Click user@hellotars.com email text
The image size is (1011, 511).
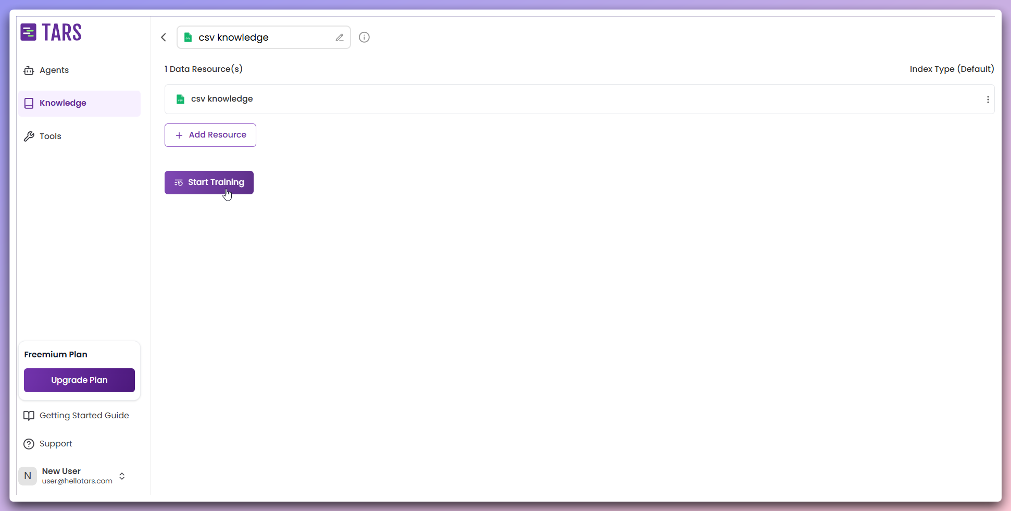[x=77, y=481]
